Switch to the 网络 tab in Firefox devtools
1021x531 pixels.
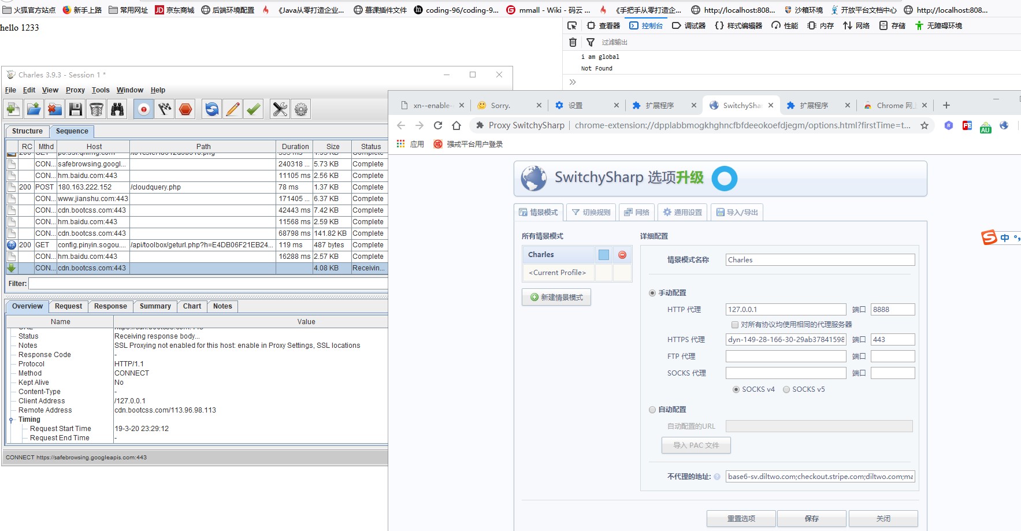[x=856, y=25]
